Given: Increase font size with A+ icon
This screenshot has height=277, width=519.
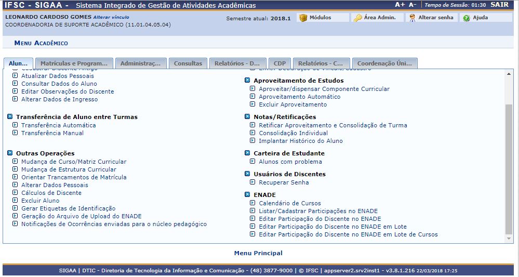Looking at the screenshot, I should click(x=400, y=5).
